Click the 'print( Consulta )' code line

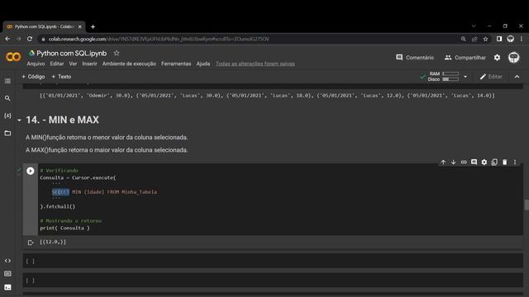(x=64, y=228)
